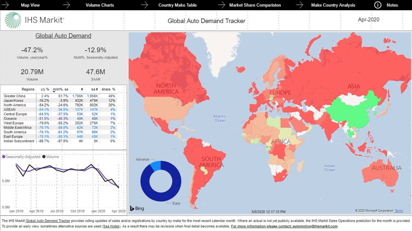Open the See Notes link

tap(111, 226)
